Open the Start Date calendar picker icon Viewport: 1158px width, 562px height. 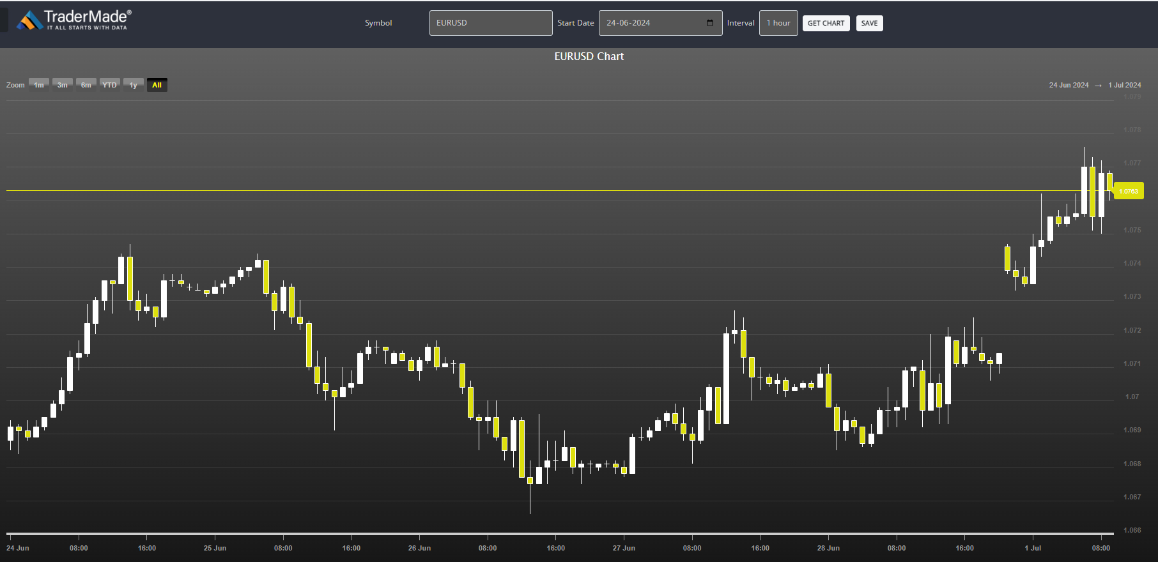pyautogui.click(x=710, y=23)
